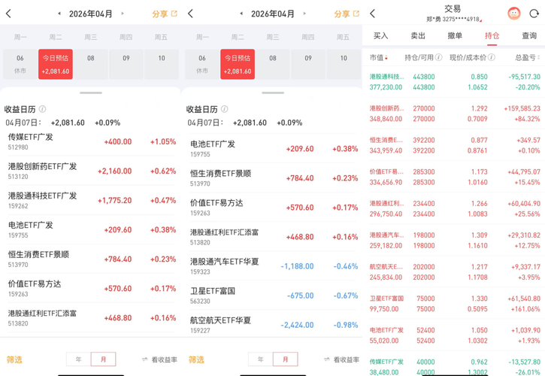This screenshot has height=376, width=545.
Task: Open 港股创新药ETF广发 513120 row
Action: (91, 171)
